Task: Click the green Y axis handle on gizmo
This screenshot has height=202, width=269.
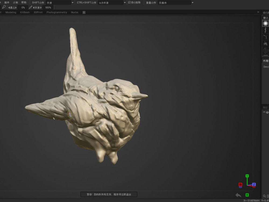Action: coord(247,176)
